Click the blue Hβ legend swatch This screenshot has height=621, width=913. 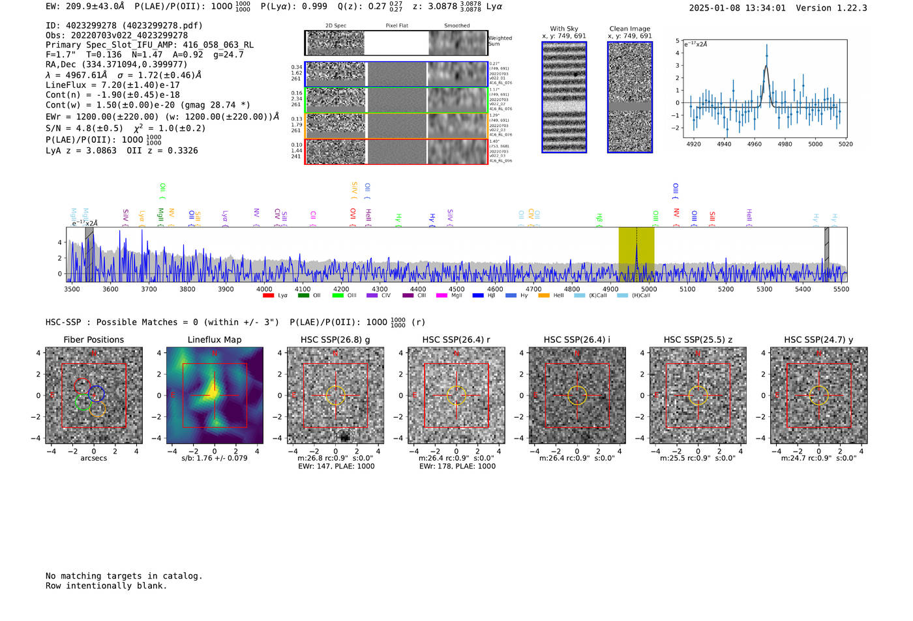point(478,296)
